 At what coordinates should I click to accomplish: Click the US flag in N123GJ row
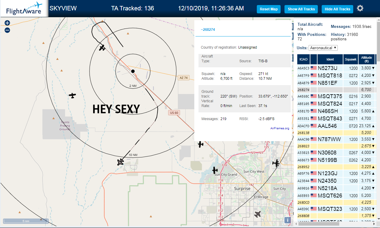[314, 173]
